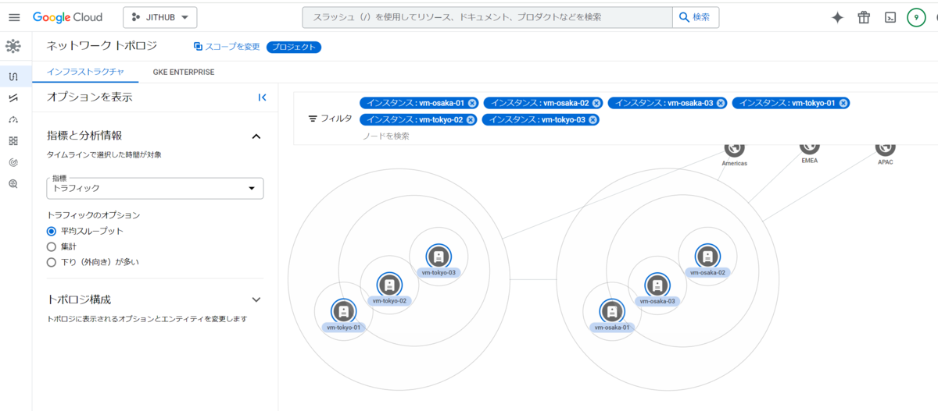Open the 指標 トラフィック dropdown
The height and width of the screenshot is (411, 938).
coord(155,188)
